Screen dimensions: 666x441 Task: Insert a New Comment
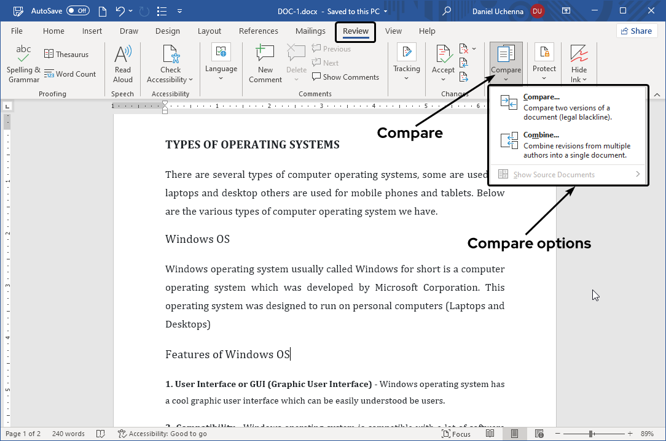coord(265,64)
